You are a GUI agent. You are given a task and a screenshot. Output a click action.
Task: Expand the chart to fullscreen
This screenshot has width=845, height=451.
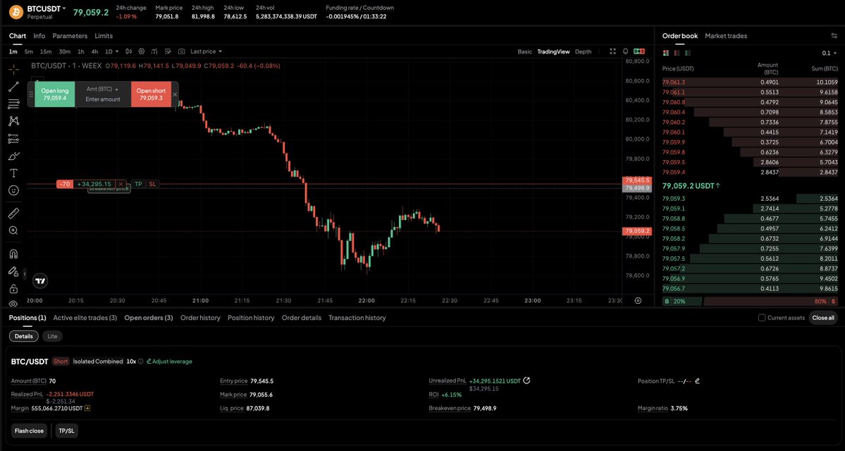tap(612, 51)
